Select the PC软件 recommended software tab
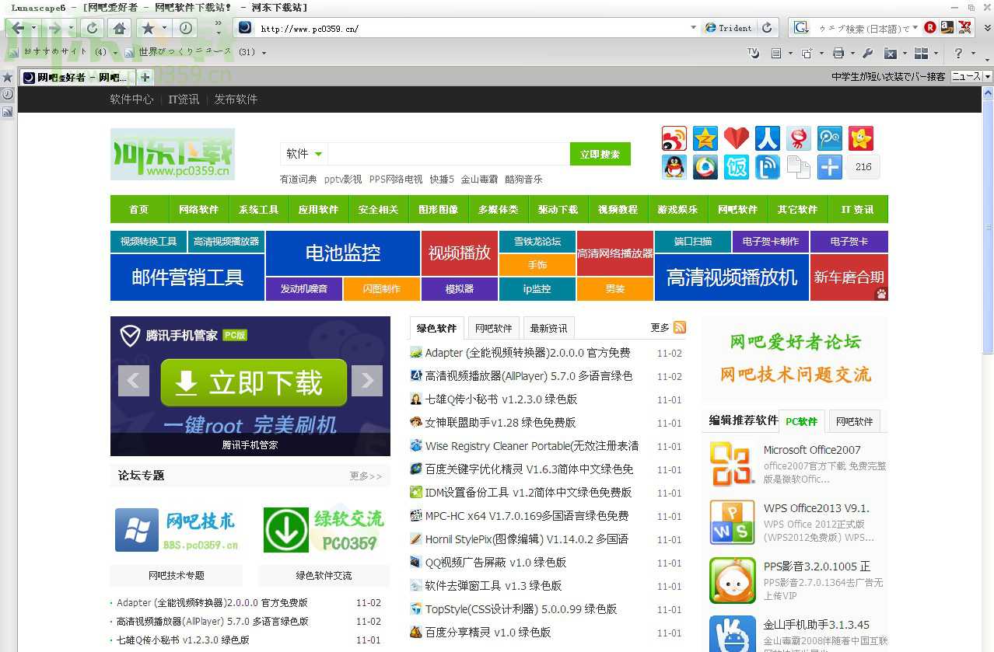 pyautogui.click(x=802, y=420)
